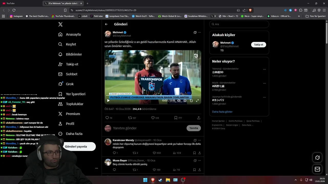
Task: Open Keşfet search page
Action: point(67,44)
